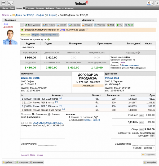Expand the document toolbar dropdown arrow
The width and height of the screenshot is (159, 166).
coord(22,25)
